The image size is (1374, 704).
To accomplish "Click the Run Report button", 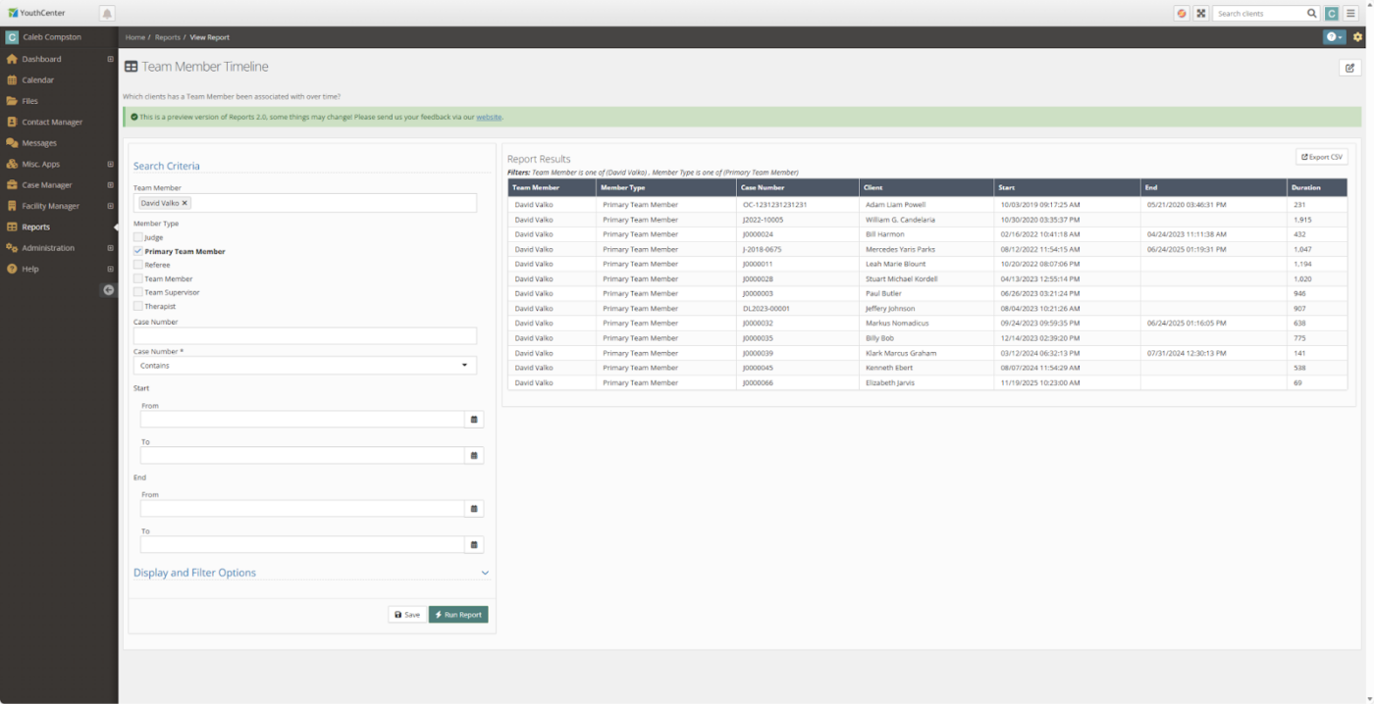I will point(458,615).
